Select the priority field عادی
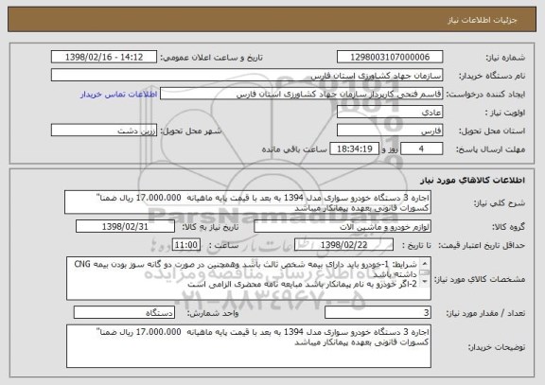 point(390,113)
